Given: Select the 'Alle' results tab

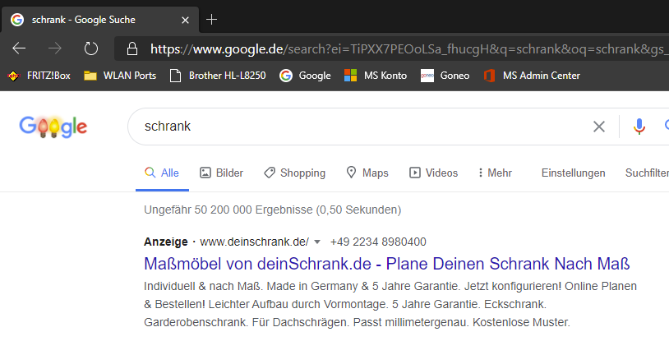Looking at the screenshot, I should 162,173.
